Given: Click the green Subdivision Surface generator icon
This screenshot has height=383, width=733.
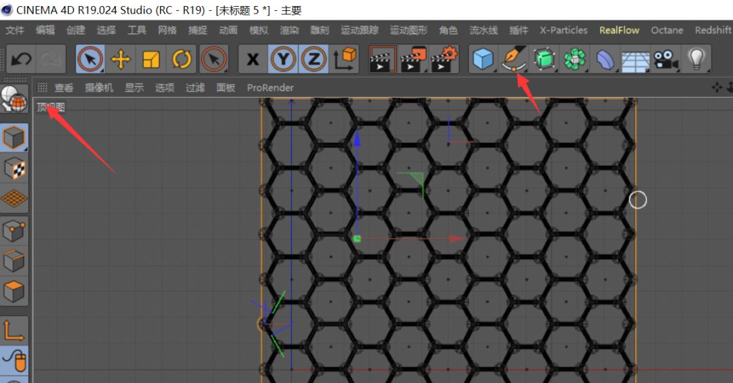Looking at the screenshot, I should click(544, 60).
